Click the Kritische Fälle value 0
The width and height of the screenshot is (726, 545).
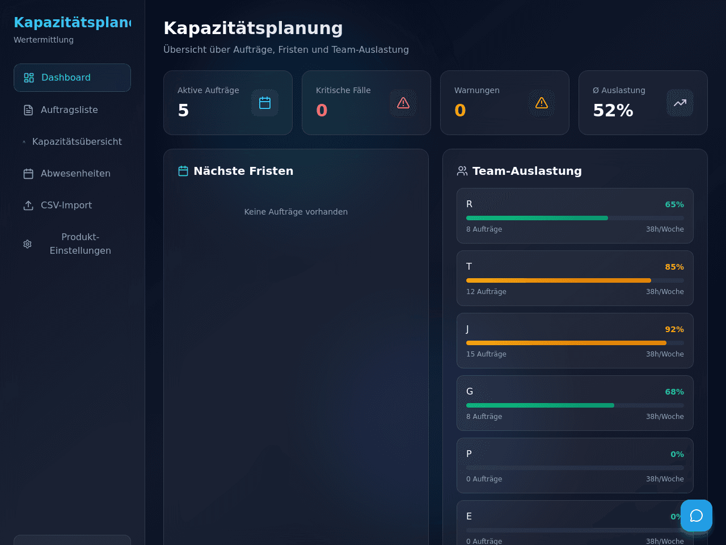coord(322,110)
